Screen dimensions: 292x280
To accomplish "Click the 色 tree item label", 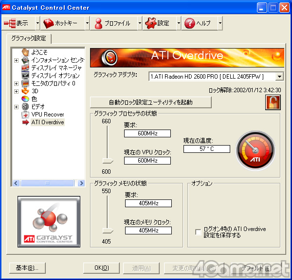I will pyautogui.click(x=34, y=99).
